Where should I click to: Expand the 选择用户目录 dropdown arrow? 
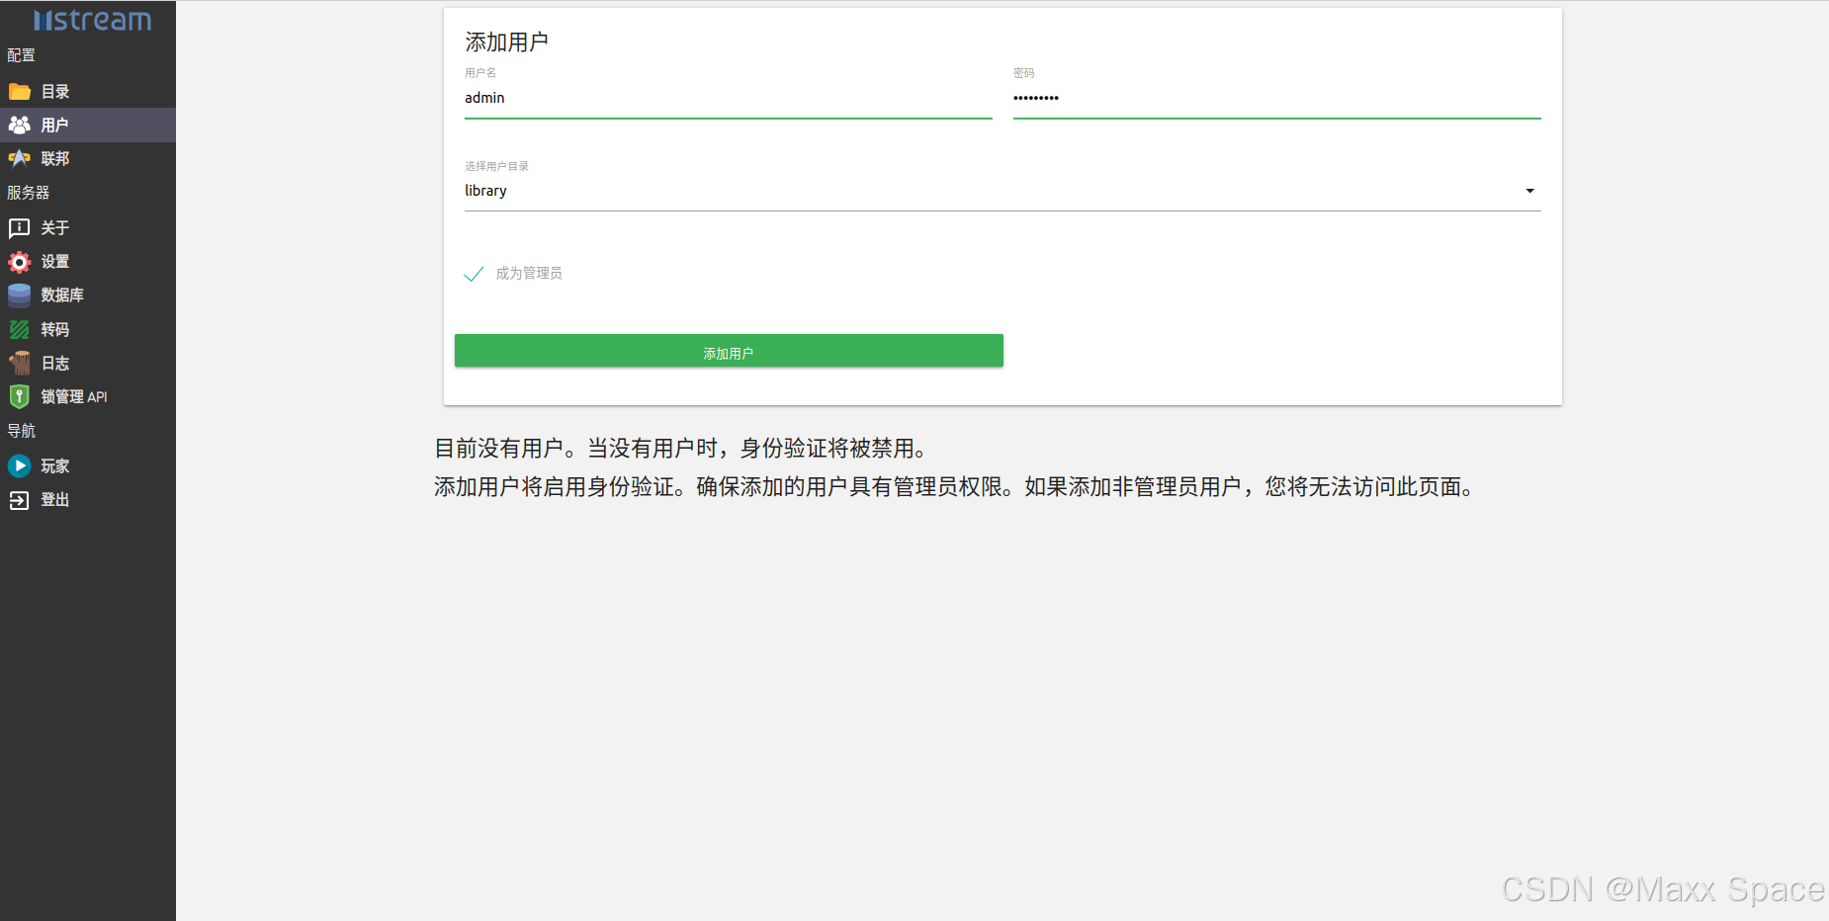pos(1529,191)
